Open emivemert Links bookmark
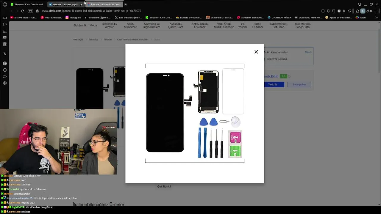The height and width of the screenshot is (214, 381). pyautogui.click(x=220, y=18)
